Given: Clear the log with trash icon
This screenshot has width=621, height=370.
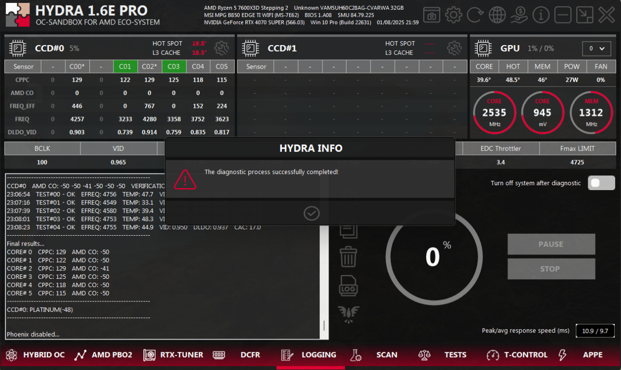Looking at the screenshot, I should point(348,256).
